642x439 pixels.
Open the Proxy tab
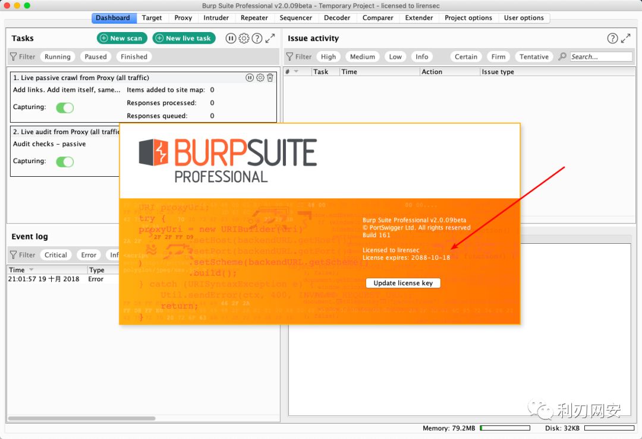pos(183,18)
